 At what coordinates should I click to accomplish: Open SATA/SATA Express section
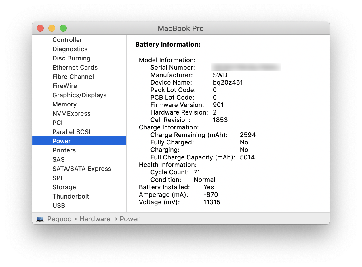point(79,169)
